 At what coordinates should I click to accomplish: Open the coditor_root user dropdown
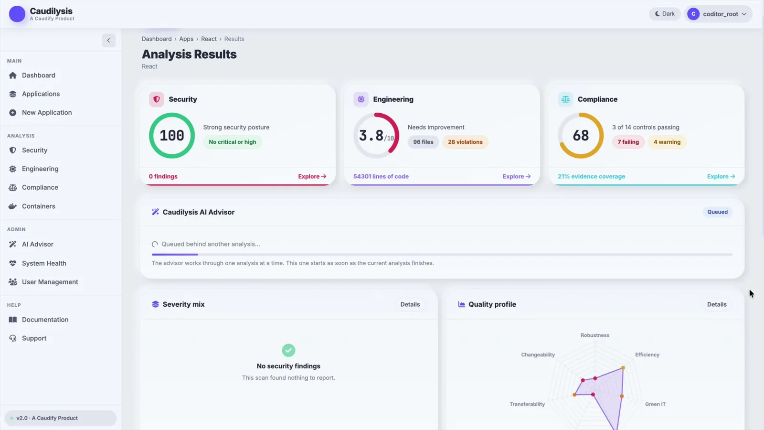pyautogui.click(x=718, y=14)
